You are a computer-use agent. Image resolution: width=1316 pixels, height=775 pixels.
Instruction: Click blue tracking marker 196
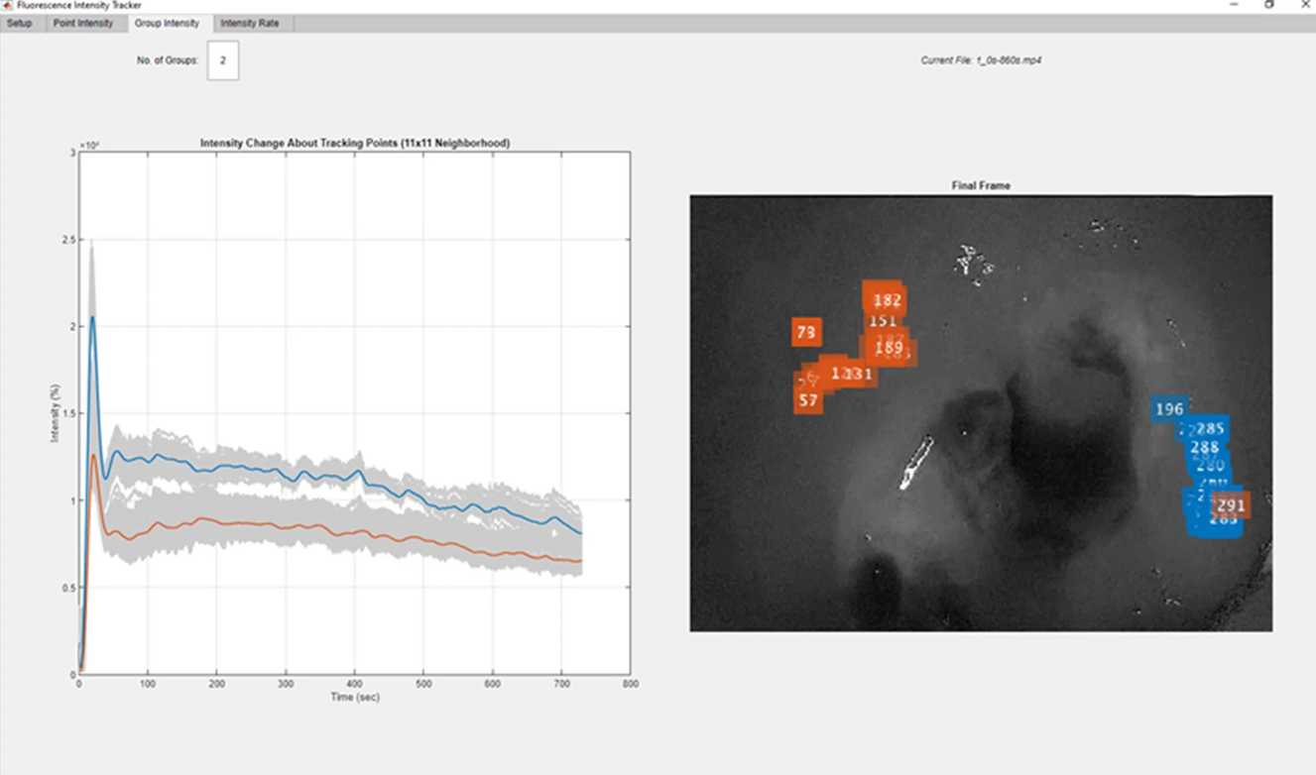pyautogui.click(x=1169, y=409)
